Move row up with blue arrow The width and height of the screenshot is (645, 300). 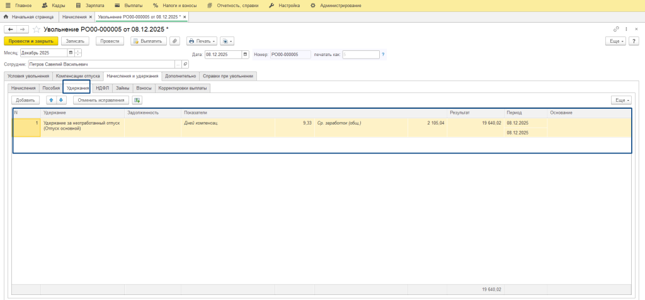tap(52, 100)
